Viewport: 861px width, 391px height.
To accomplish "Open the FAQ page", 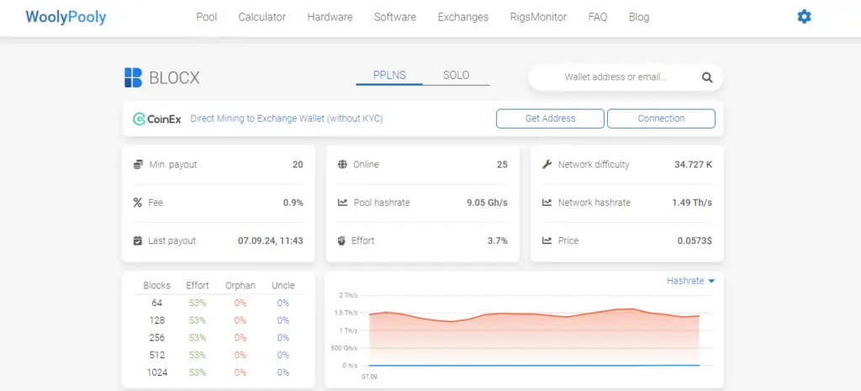I will point(598,17).
